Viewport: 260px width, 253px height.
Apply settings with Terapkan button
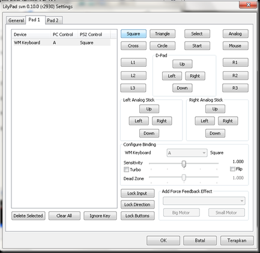237,240
